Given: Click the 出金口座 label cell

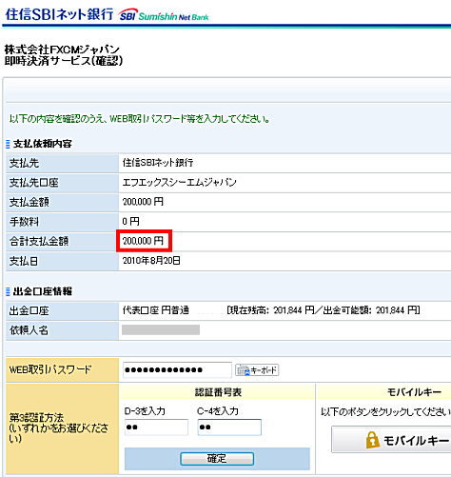Looking at the screenshot, I should (62, 310).
